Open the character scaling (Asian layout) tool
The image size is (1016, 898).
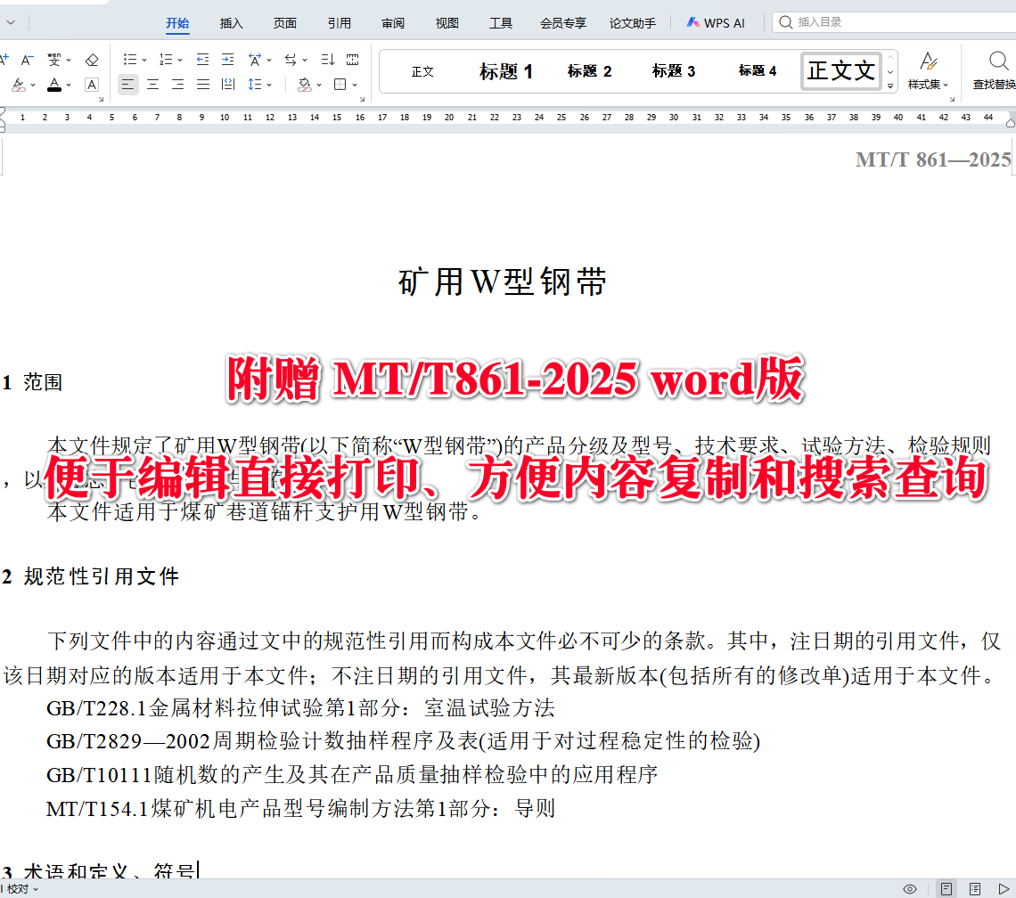255,60
